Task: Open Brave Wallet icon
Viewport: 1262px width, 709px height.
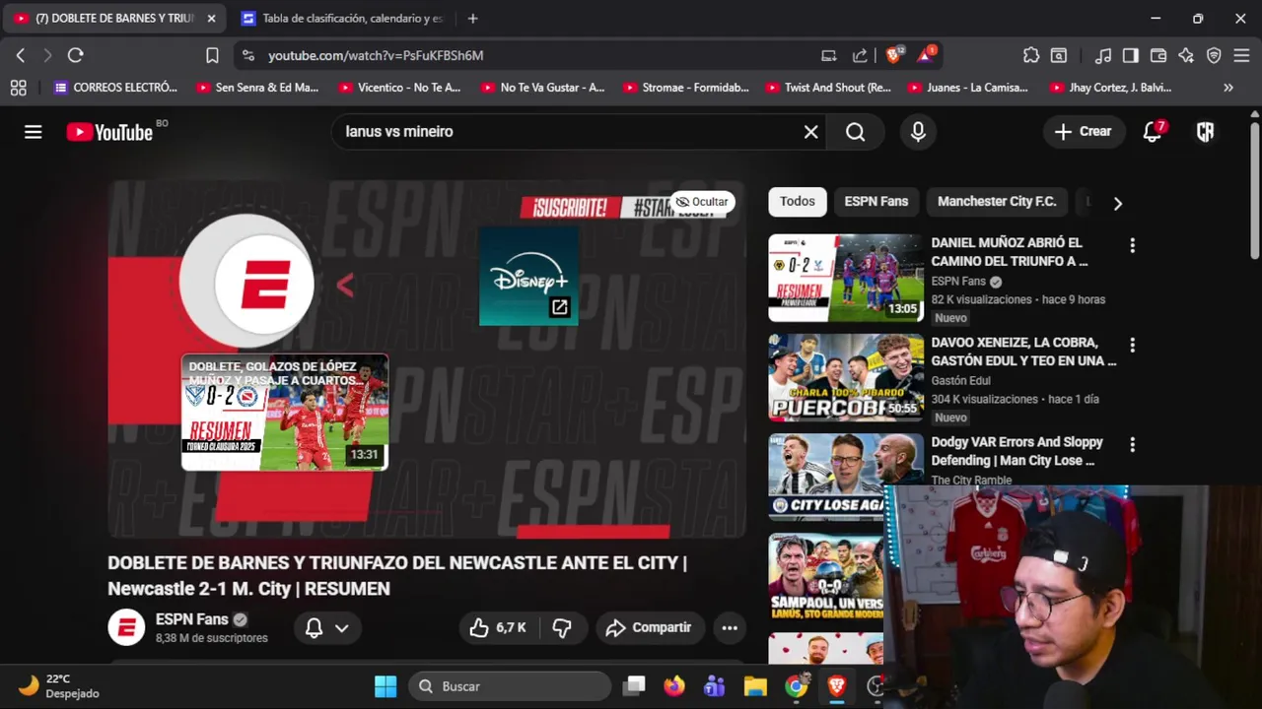Action: pyautogui.click(x=1158, y=55)
